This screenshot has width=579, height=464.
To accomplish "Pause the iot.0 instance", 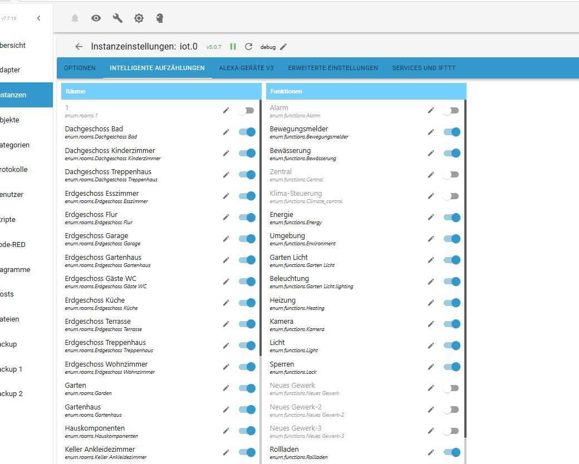I will [233, 47].
